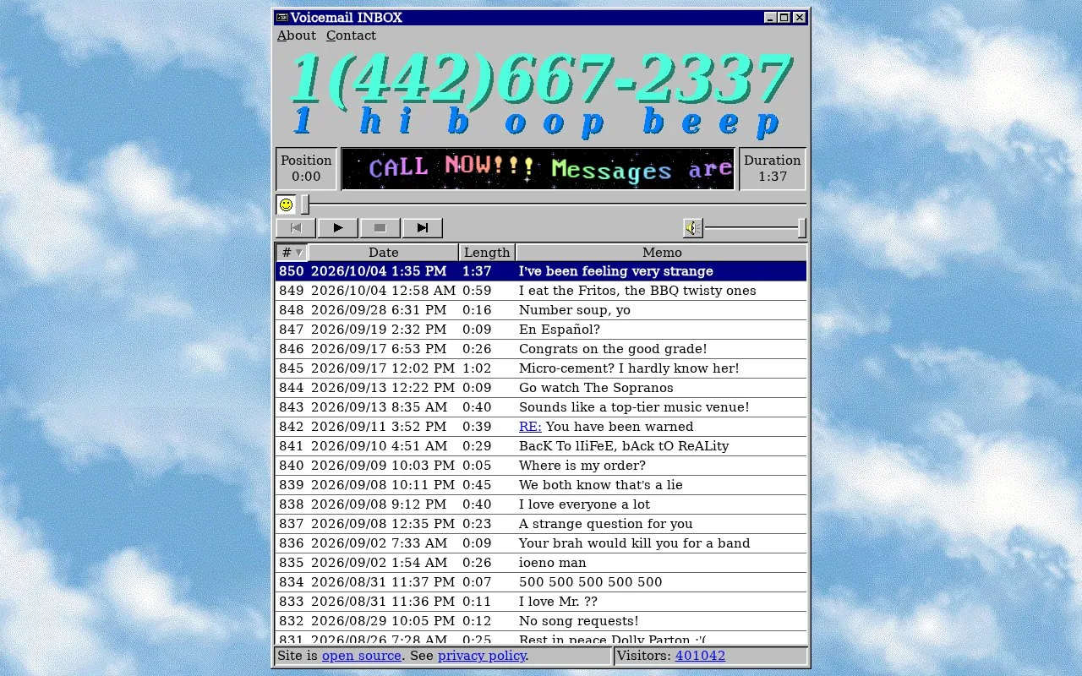Click the CALL NOW banner
1082x676 pixels.
(x=538, y=169)
